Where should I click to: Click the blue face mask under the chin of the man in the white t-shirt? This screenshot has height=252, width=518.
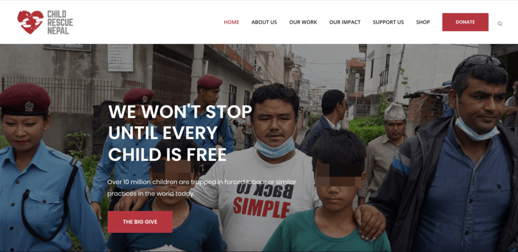click(x=275, y=148)
